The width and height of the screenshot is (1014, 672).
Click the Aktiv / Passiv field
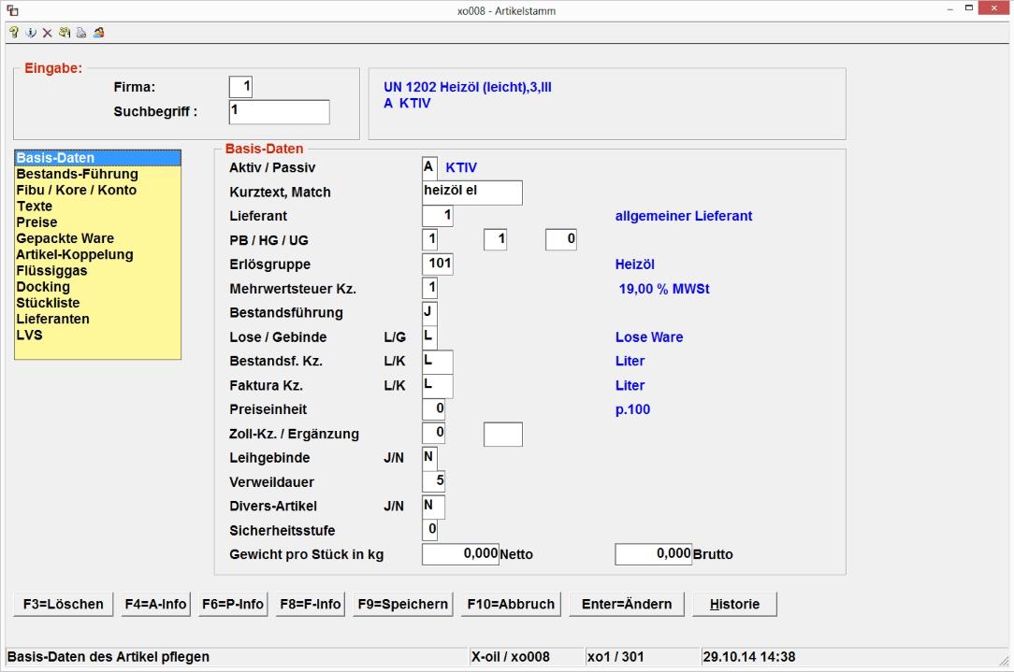(x=429, y=168)
